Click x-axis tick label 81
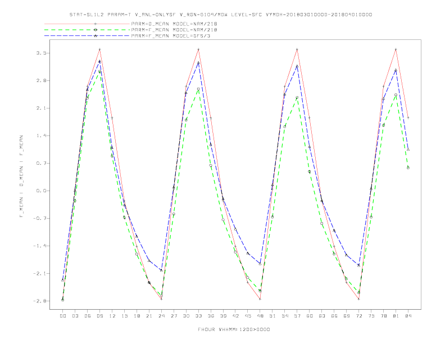This screenshot has width=445, height=344. [x=396, y=316]
